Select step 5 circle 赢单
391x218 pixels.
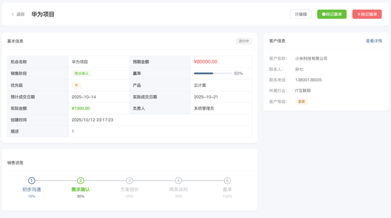pos(227,181)
